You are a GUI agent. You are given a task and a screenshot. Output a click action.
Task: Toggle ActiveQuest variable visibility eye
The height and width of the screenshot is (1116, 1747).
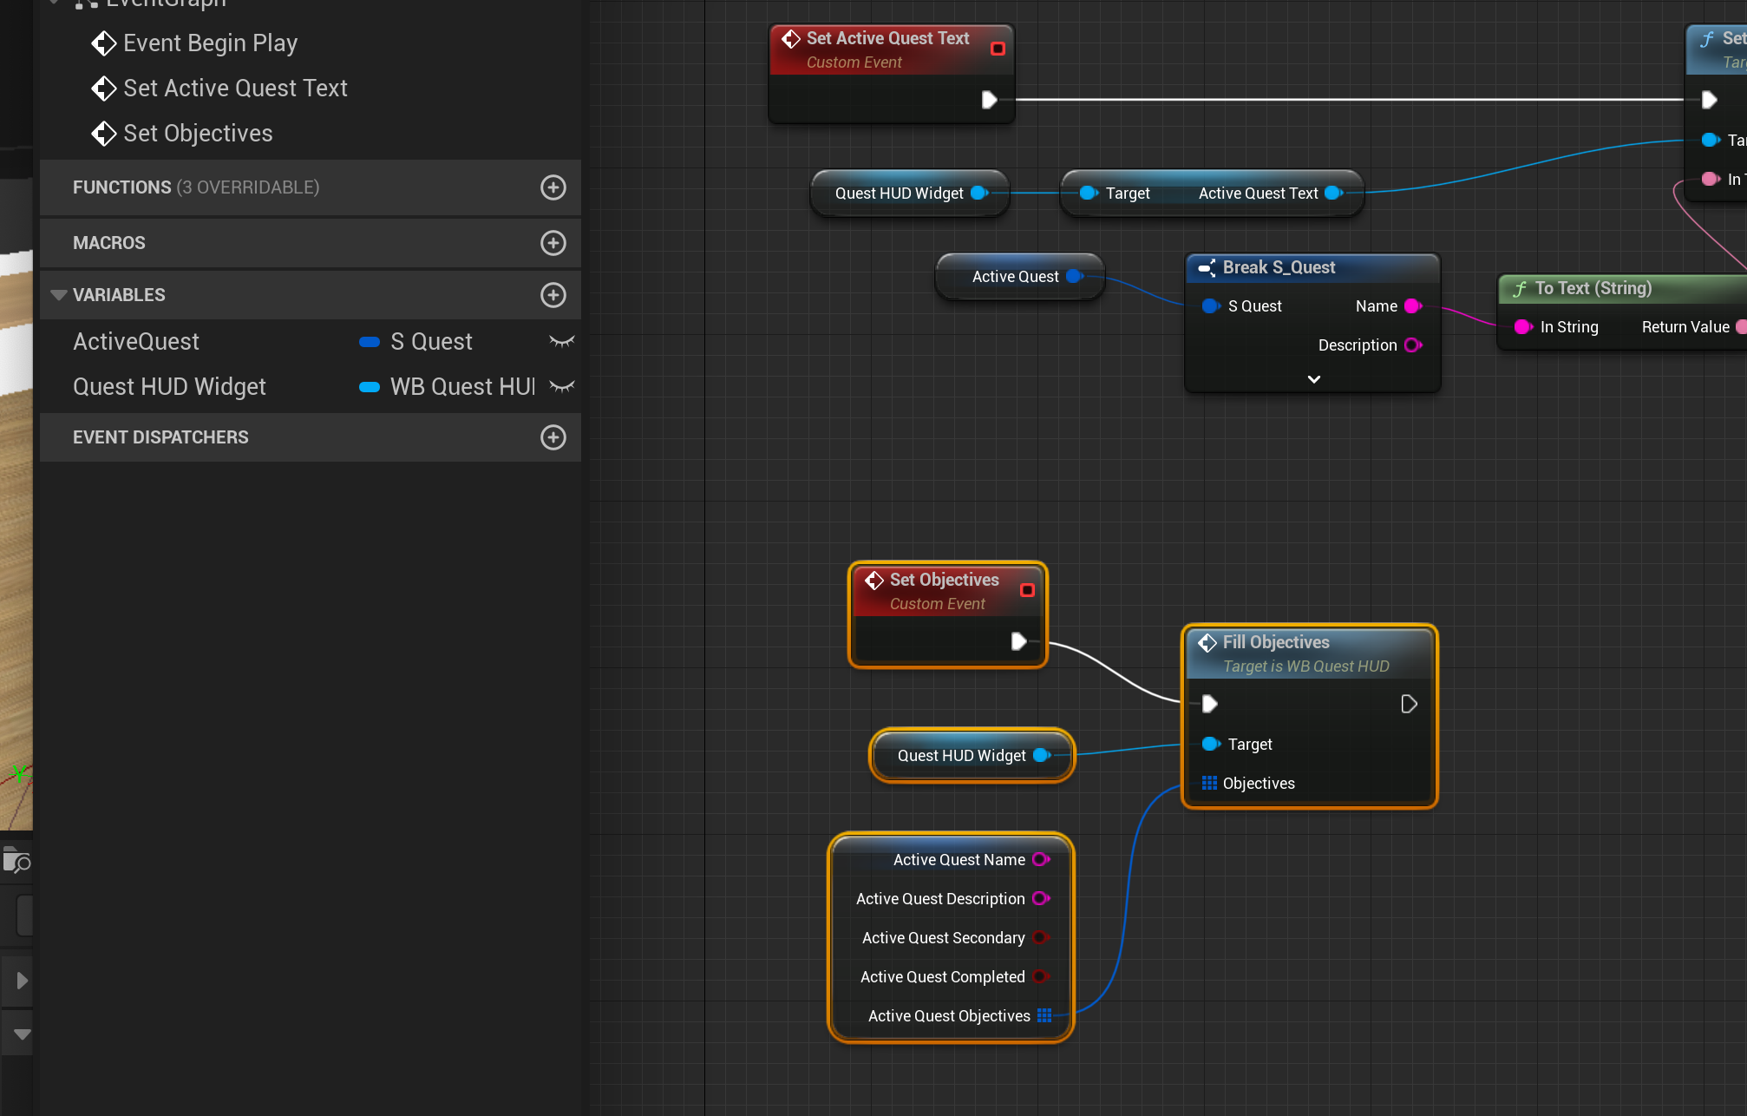click(561, 342)
